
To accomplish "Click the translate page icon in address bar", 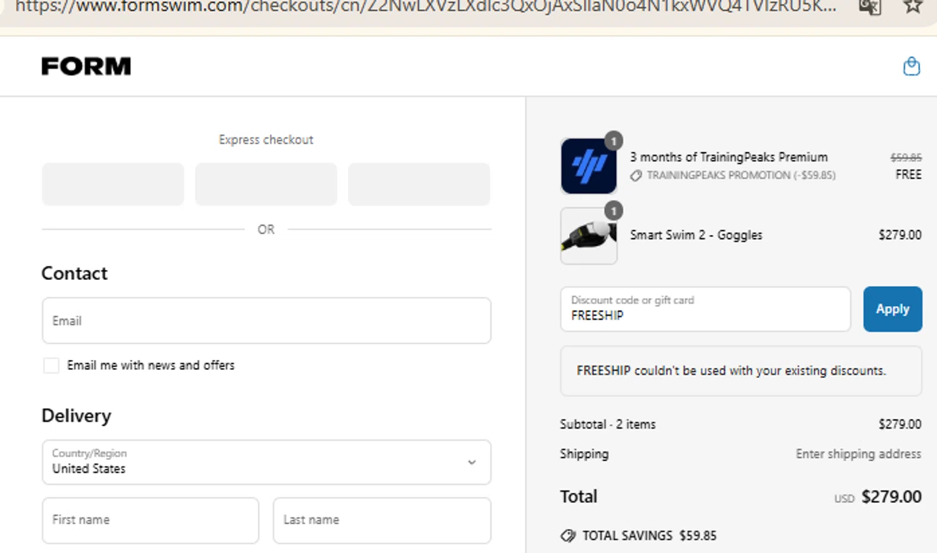I will coord(870,6).
